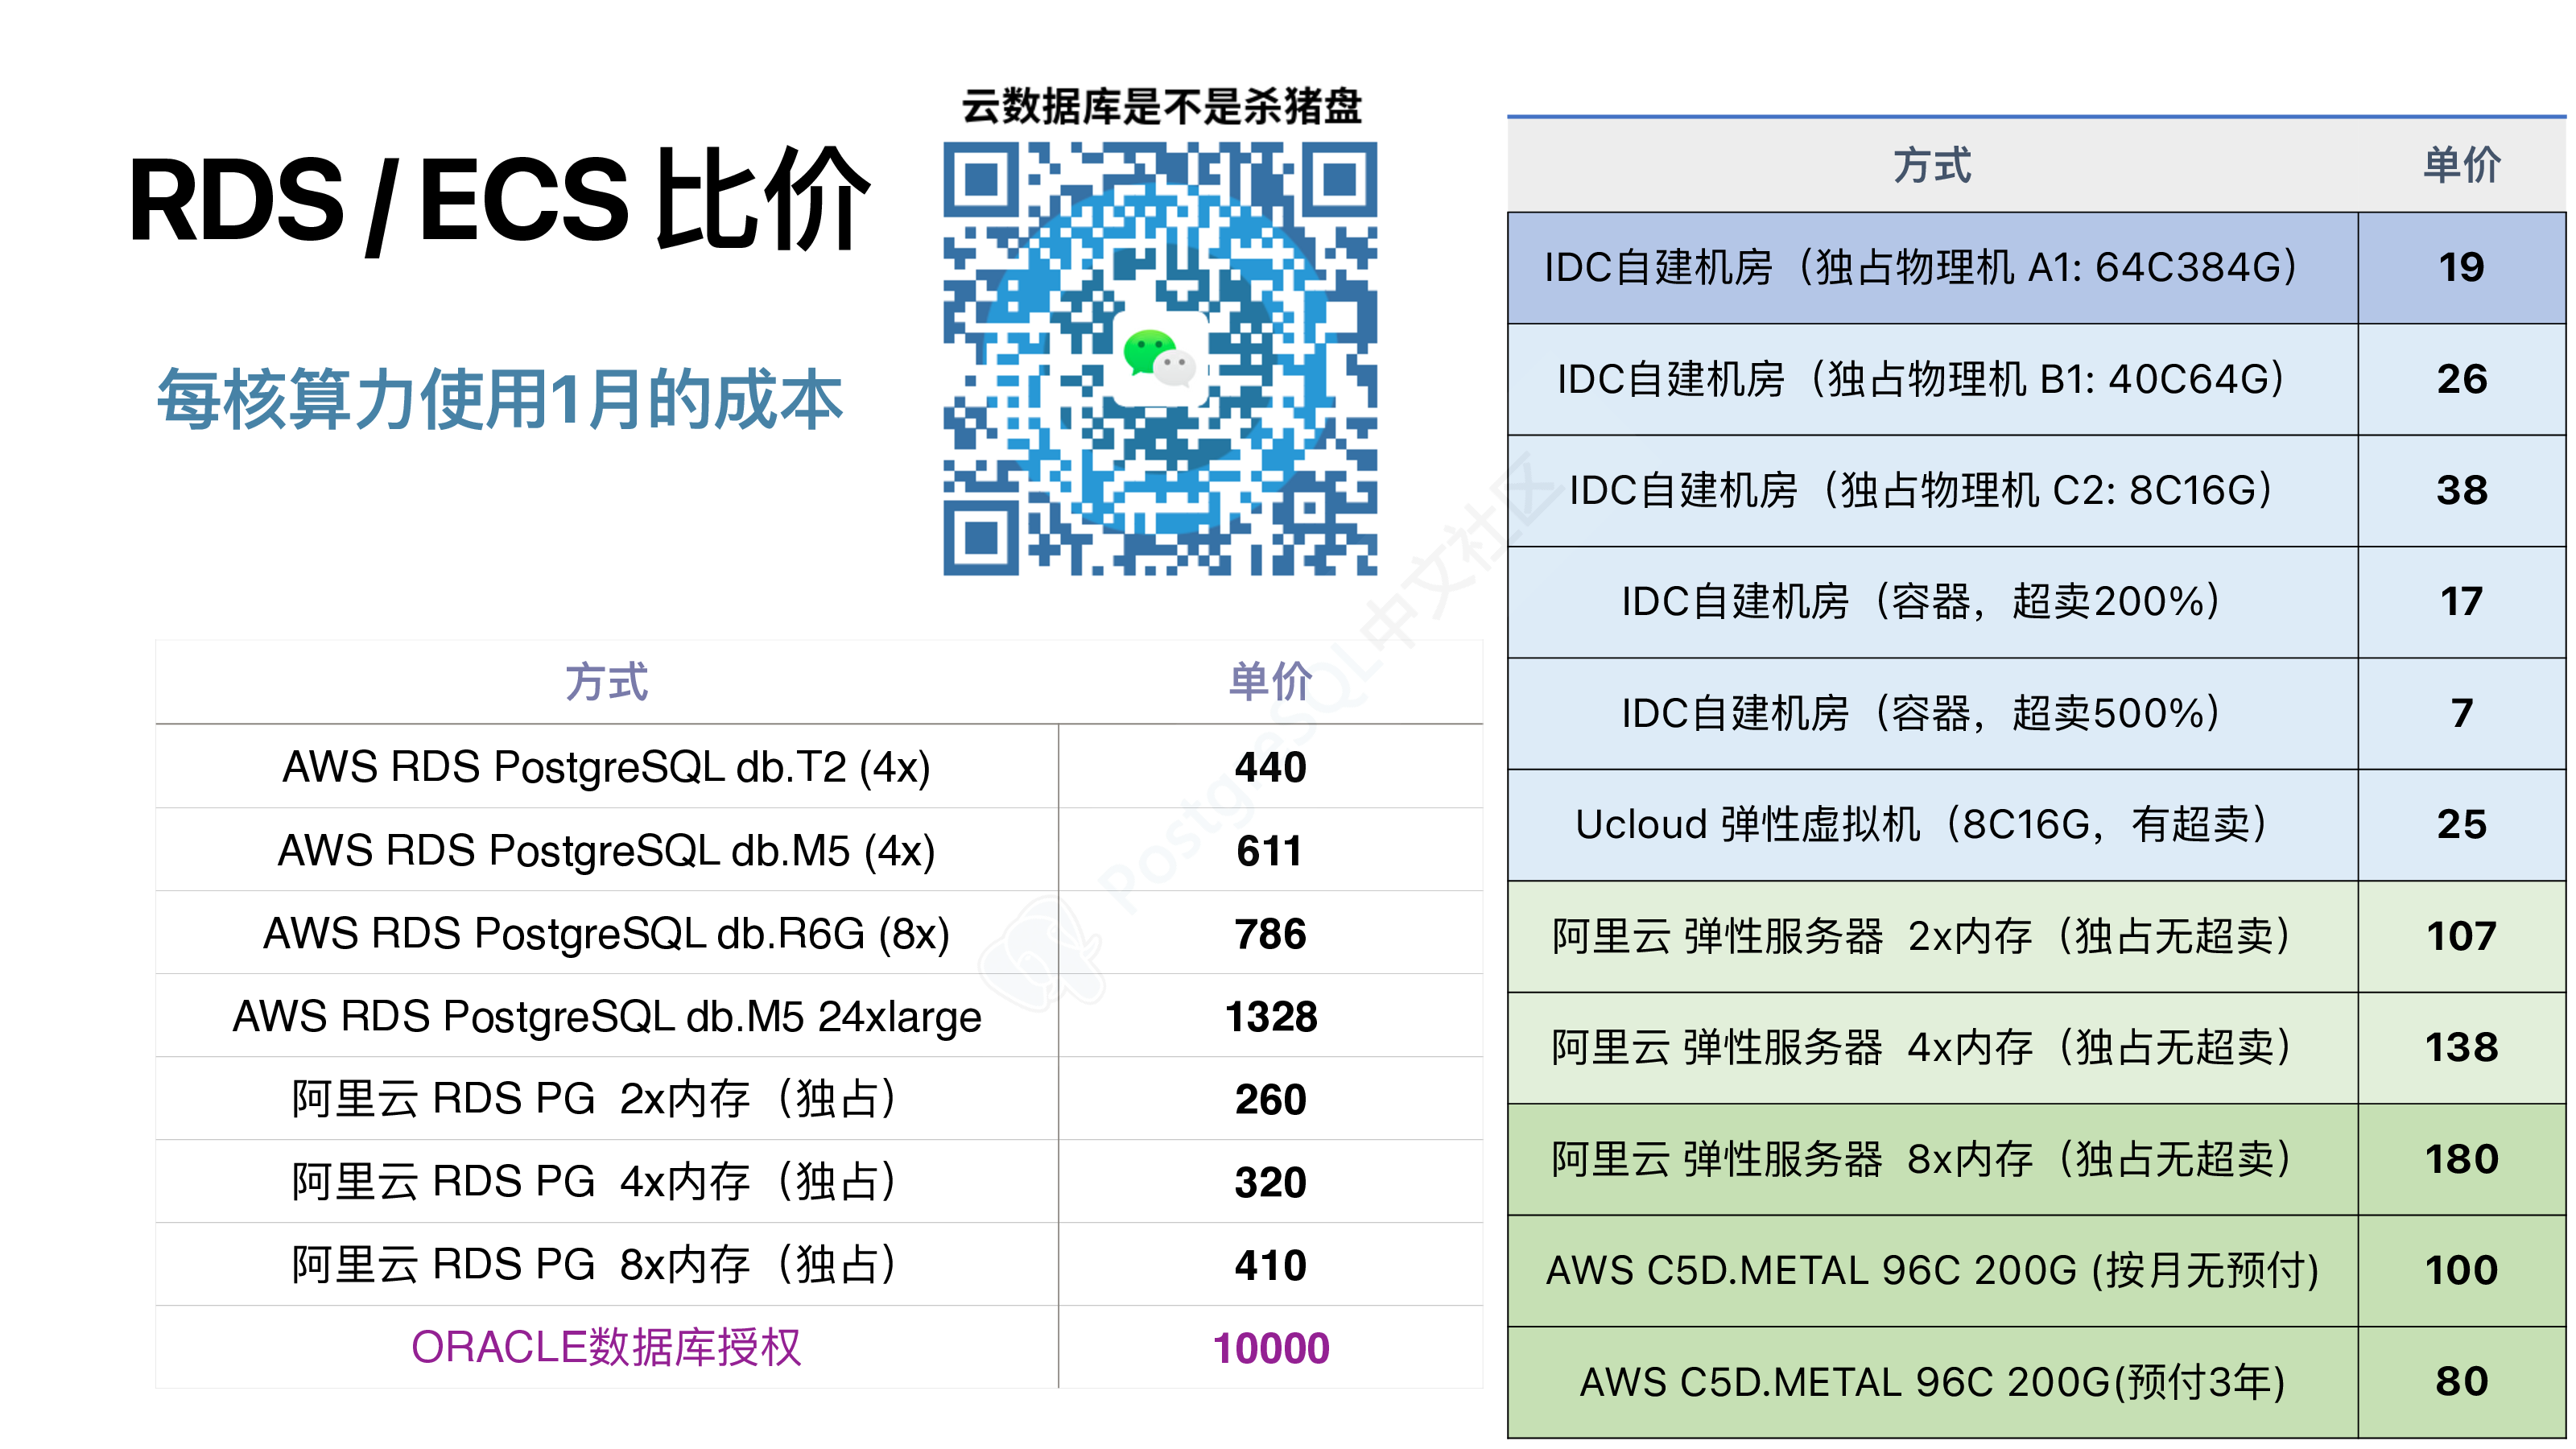Click the price cell 611

click(1270, 850)
